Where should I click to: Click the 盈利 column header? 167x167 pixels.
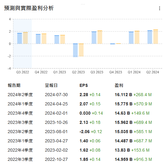[x=119, y=85]
